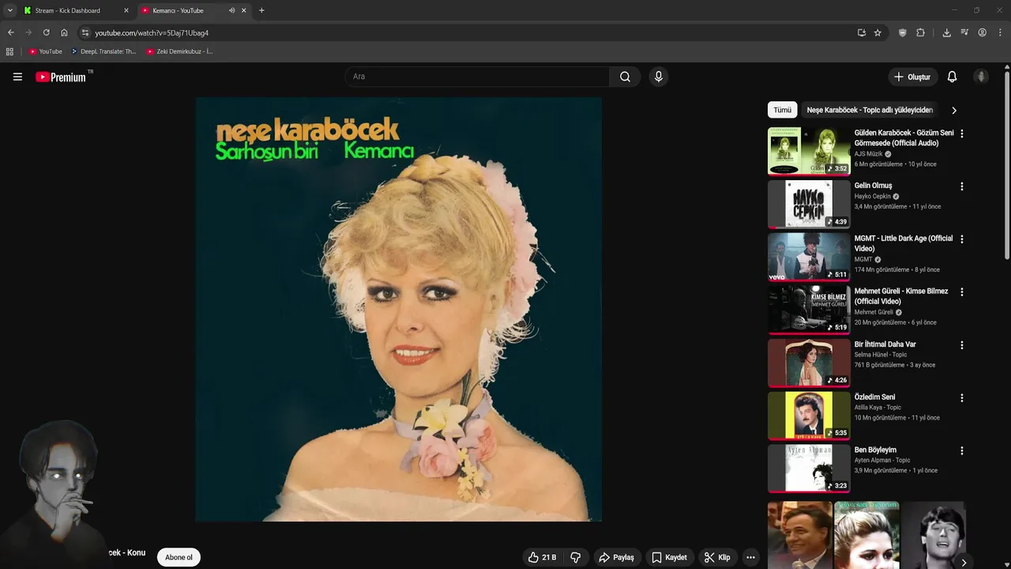
Task: Open the extensions puzzle icon
Action: (x=920, y=32)
